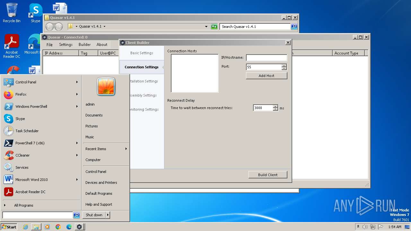The height and width of the screenshot is (231, 411).
Task: Click the volume speaker tray icon
Action: pos(365,227)
